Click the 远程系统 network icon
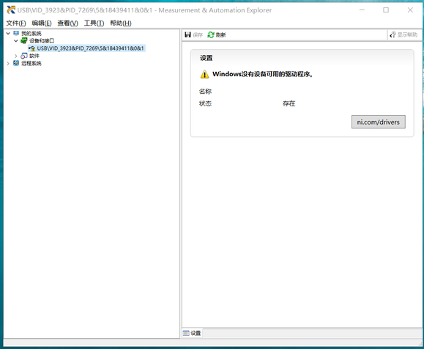 coord(16,63)
